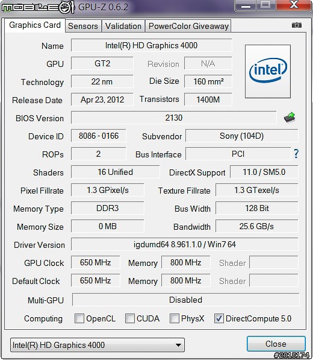Open the graphics card selection dropdown
313x360 pixels.
[x=98, y=345]
